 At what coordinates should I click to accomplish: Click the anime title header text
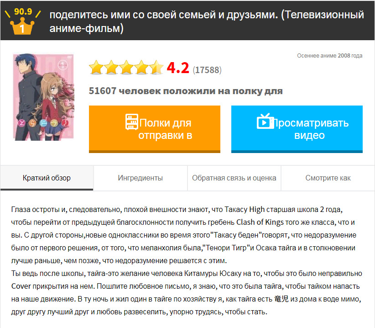pos(207,21)
